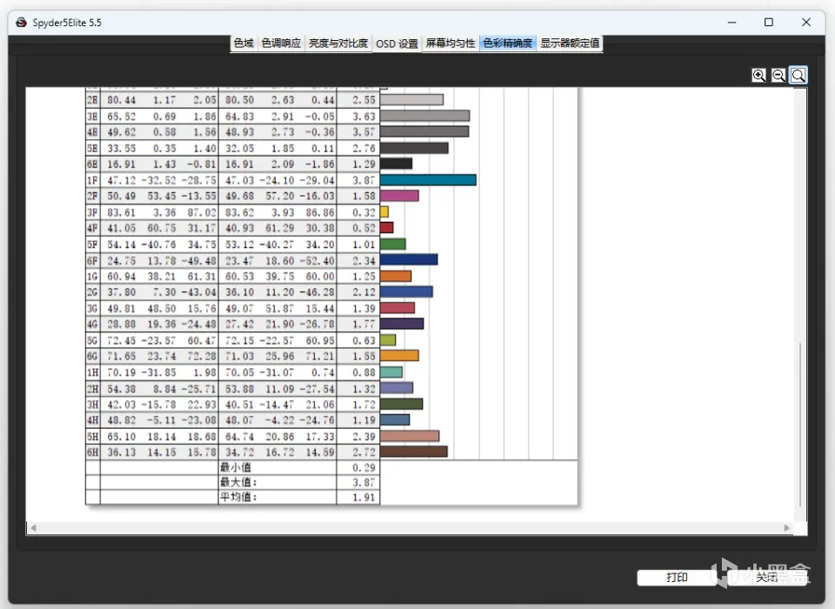Open the 亮度与对比度 tab
This screenshot has width=835, height=609.
(338, 43)
